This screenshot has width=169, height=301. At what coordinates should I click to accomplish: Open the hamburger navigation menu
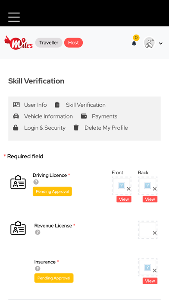[14, 17]
